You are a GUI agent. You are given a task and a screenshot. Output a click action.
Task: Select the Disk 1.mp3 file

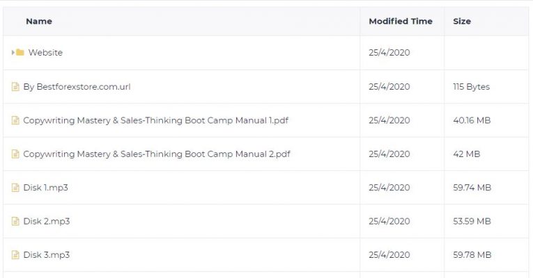click(x=45, y=188)
